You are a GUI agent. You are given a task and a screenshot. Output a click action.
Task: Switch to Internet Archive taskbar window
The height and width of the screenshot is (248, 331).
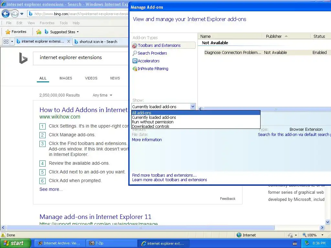[60, 243]
